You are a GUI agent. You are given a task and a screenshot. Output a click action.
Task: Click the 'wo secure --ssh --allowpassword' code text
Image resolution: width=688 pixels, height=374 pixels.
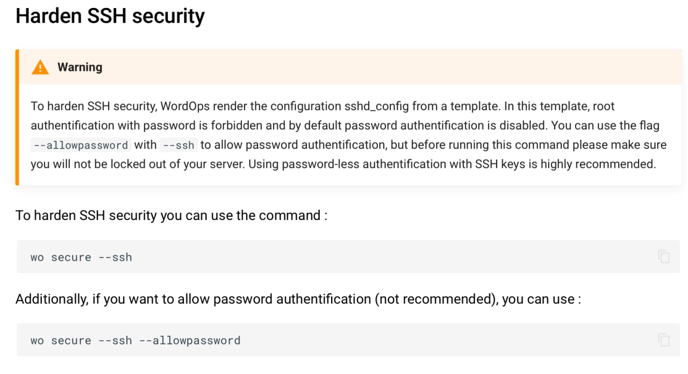click(x=135, y=340)
